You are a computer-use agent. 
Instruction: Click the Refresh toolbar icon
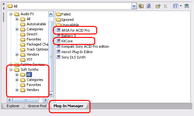(148, 6)
